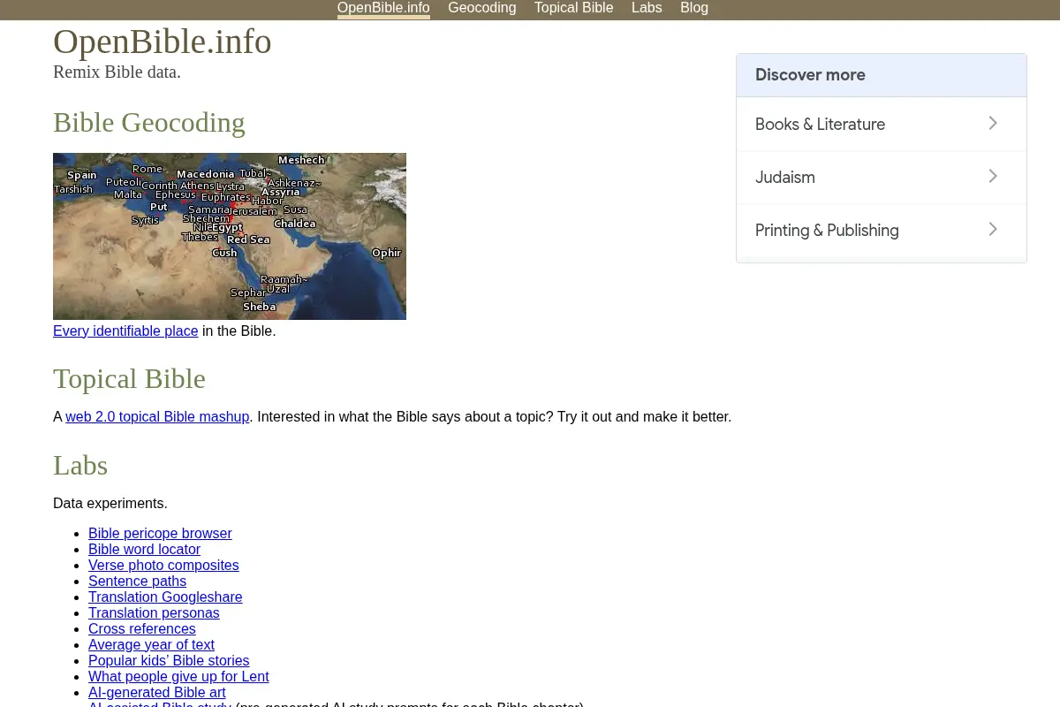The image size is (1060, 707).
Task: Expand the Books & Literature chevron arrow
Action: [993, 124]
